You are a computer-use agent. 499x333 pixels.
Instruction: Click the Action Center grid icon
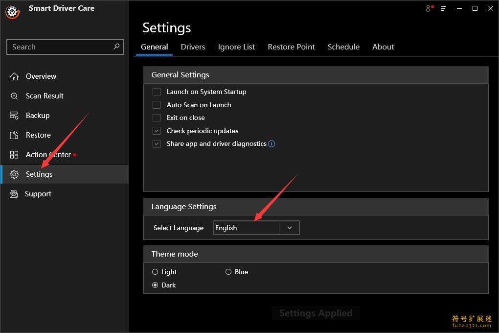click(14, 155)
